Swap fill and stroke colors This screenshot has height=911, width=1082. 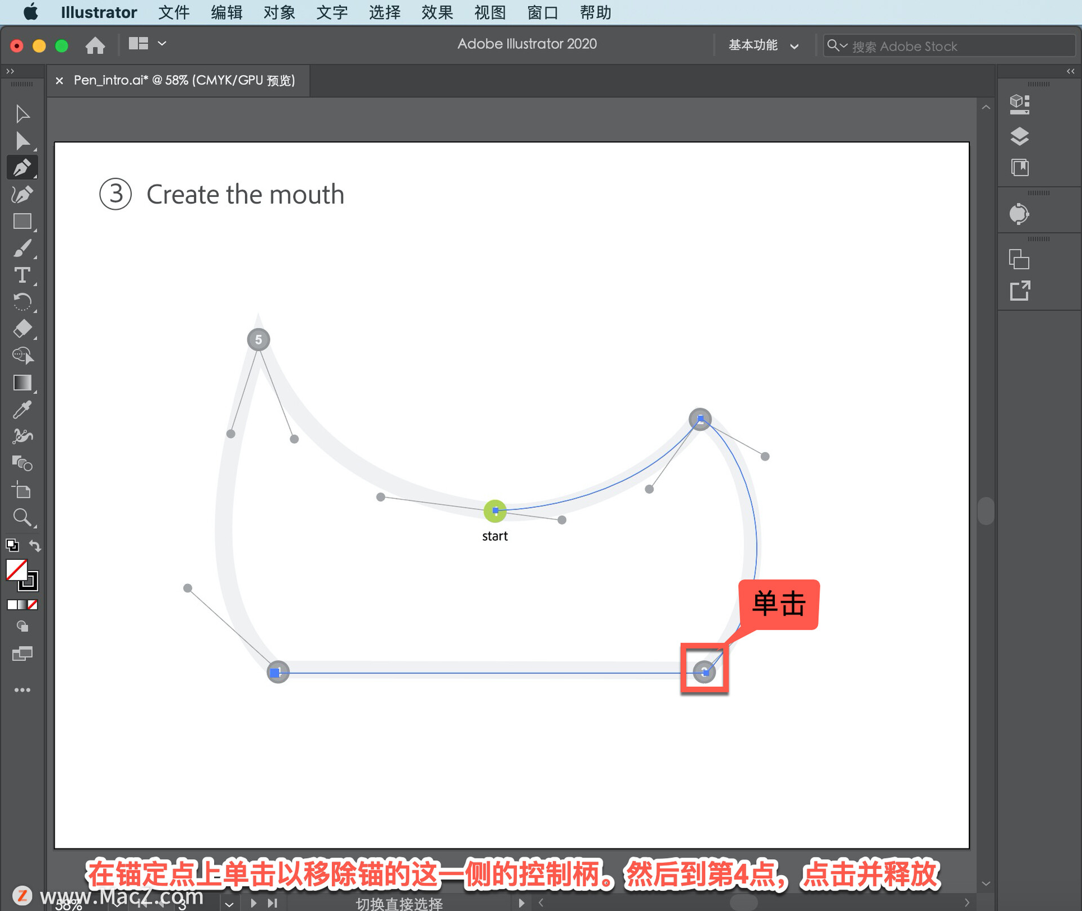35,546
